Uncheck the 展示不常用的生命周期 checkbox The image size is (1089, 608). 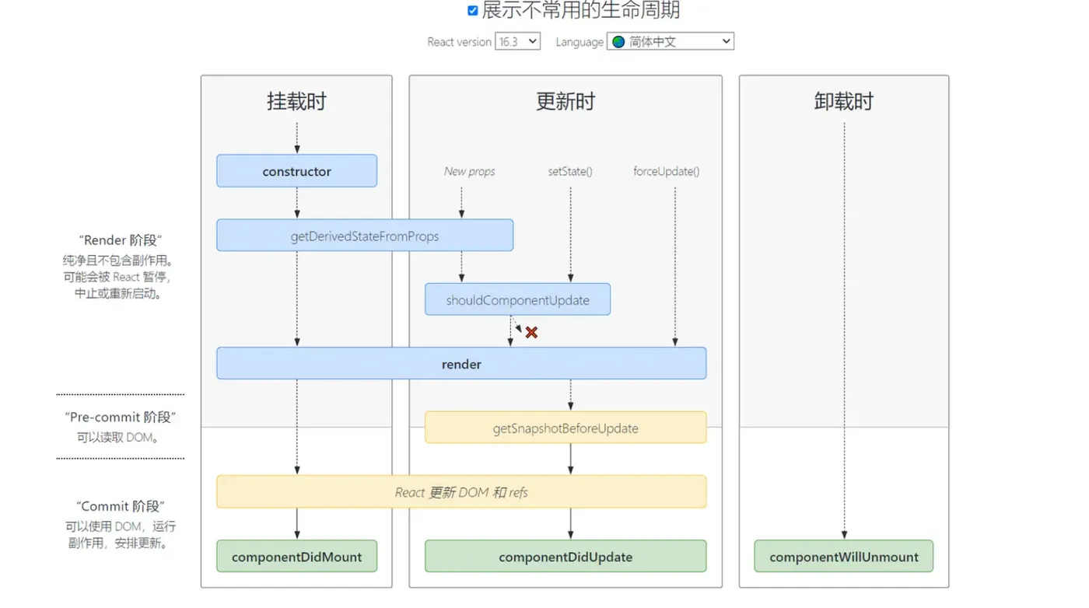click(472, 11)
